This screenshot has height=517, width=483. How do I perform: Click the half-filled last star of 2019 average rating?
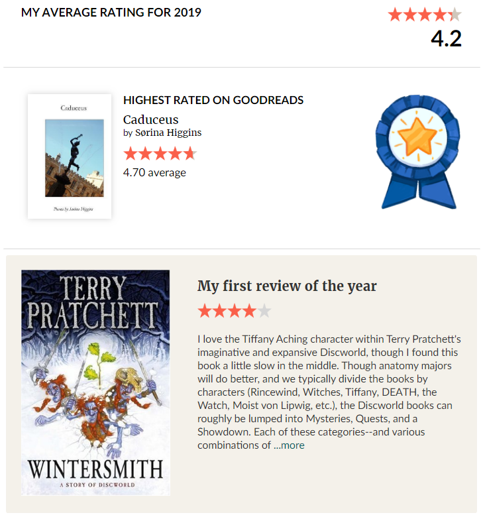pyautogui.click(x=454, y=15)
